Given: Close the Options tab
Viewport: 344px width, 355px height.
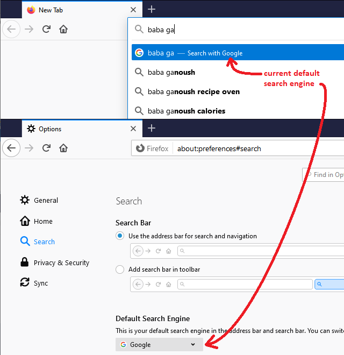Looking at the screenshot, I should coord(133,129).
